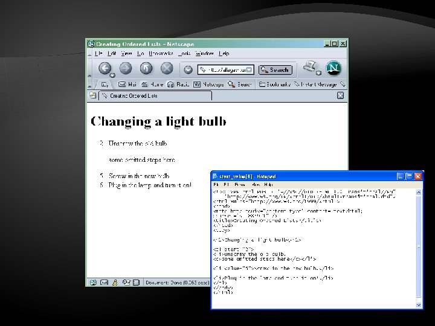435x326 pixels.
Task: Click the Navigator icon in the status bar
Action: (93, 283)
